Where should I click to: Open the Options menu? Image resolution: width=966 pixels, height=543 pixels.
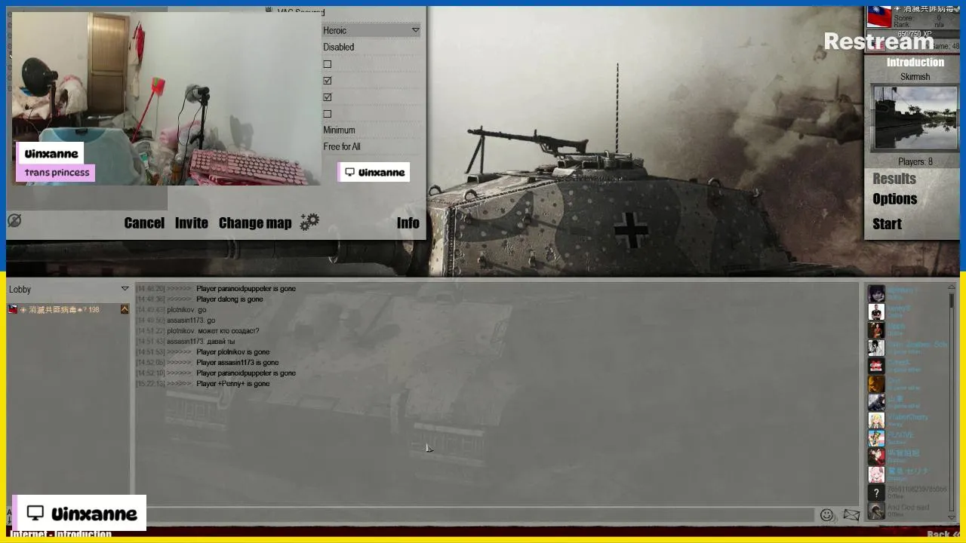(x=894, y=199)
